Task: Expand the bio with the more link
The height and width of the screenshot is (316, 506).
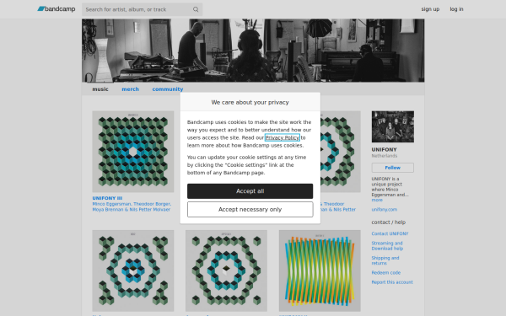Action: (377, 201)
